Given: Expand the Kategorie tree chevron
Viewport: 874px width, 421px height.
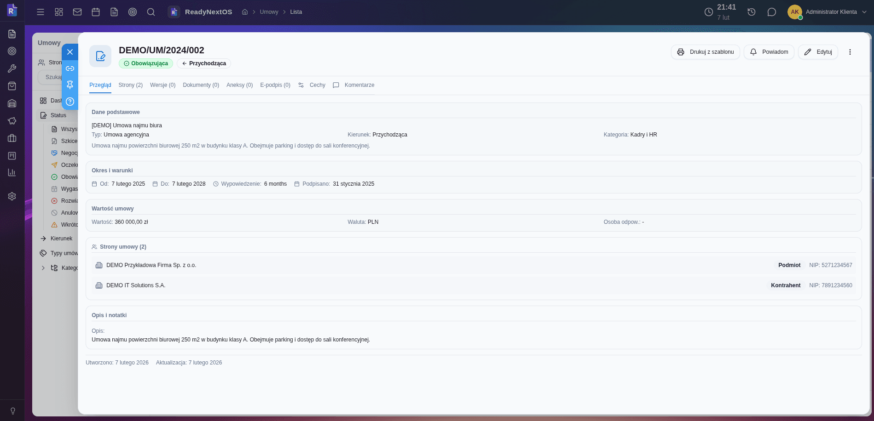Looking at the screenshot, I should (43, 268).
